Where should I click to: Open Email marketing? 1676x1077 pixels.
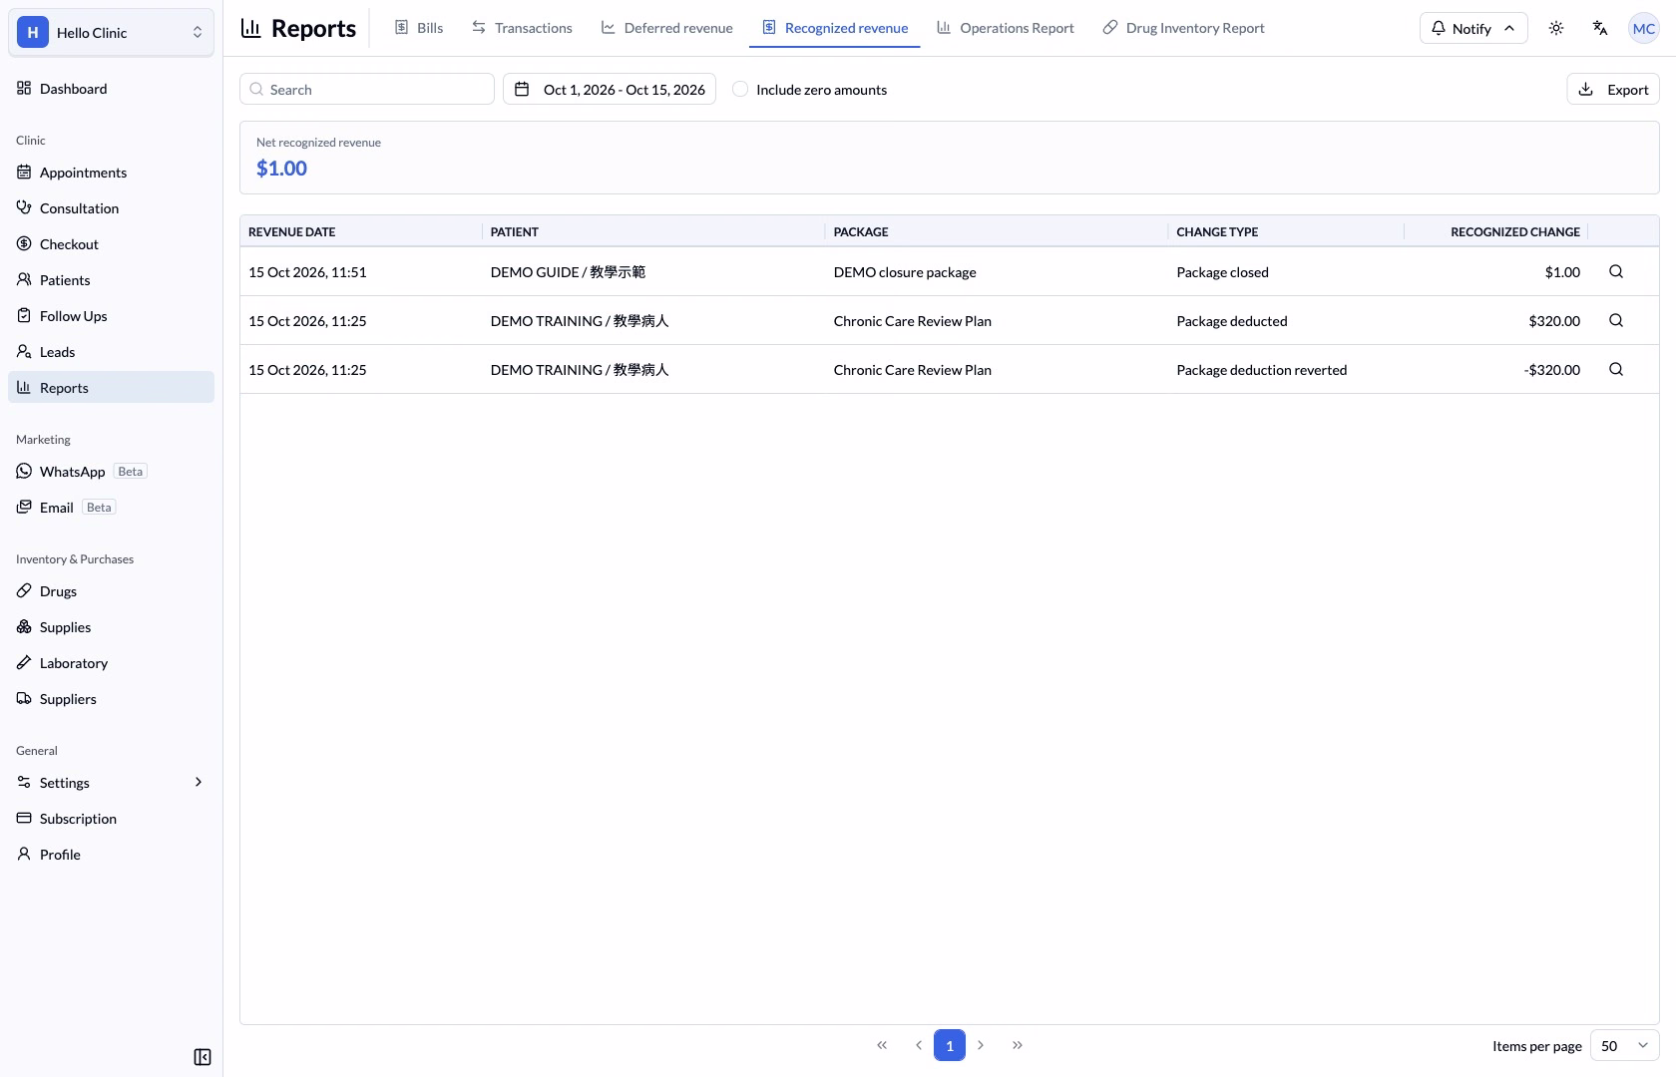[x=111, y=508]
